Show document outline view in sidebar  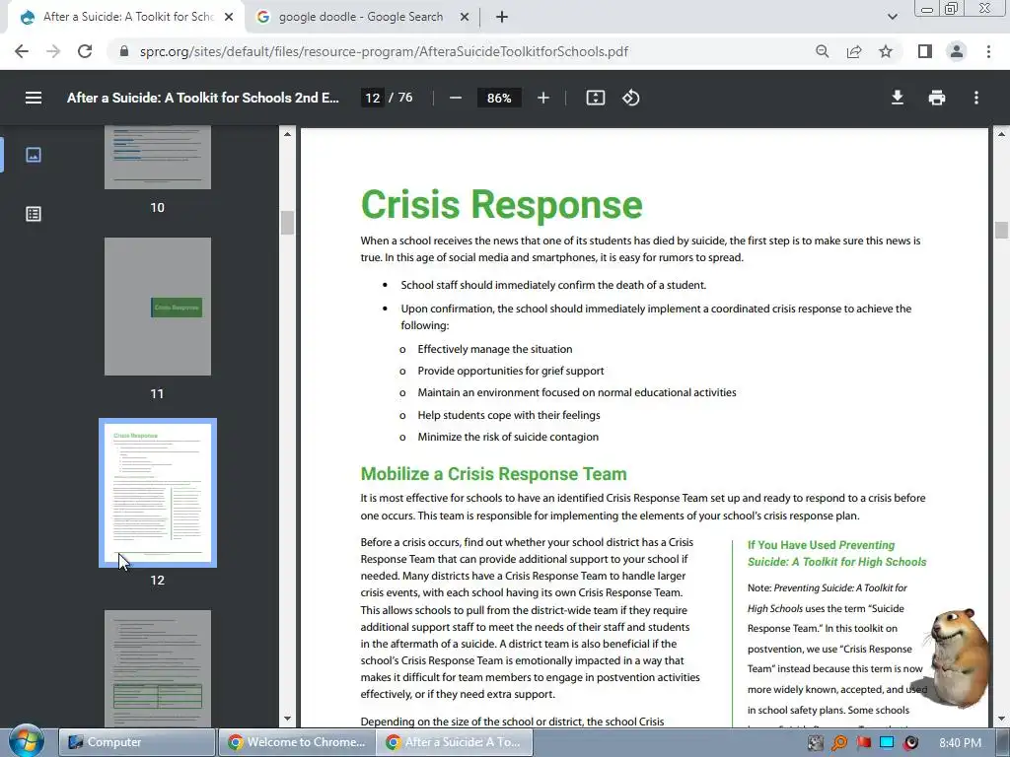(34, 214)
